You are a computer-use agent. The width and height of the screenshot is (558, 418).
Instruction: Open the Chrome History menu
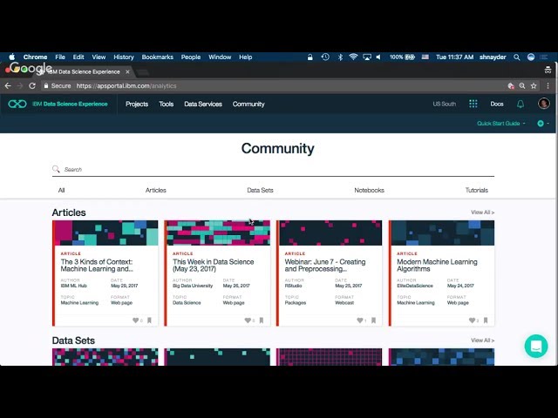coord(124,57)
